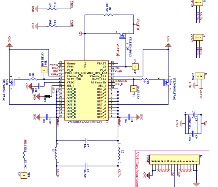
Task: Click the STL120N4F6AG part name
Action: 130,47
